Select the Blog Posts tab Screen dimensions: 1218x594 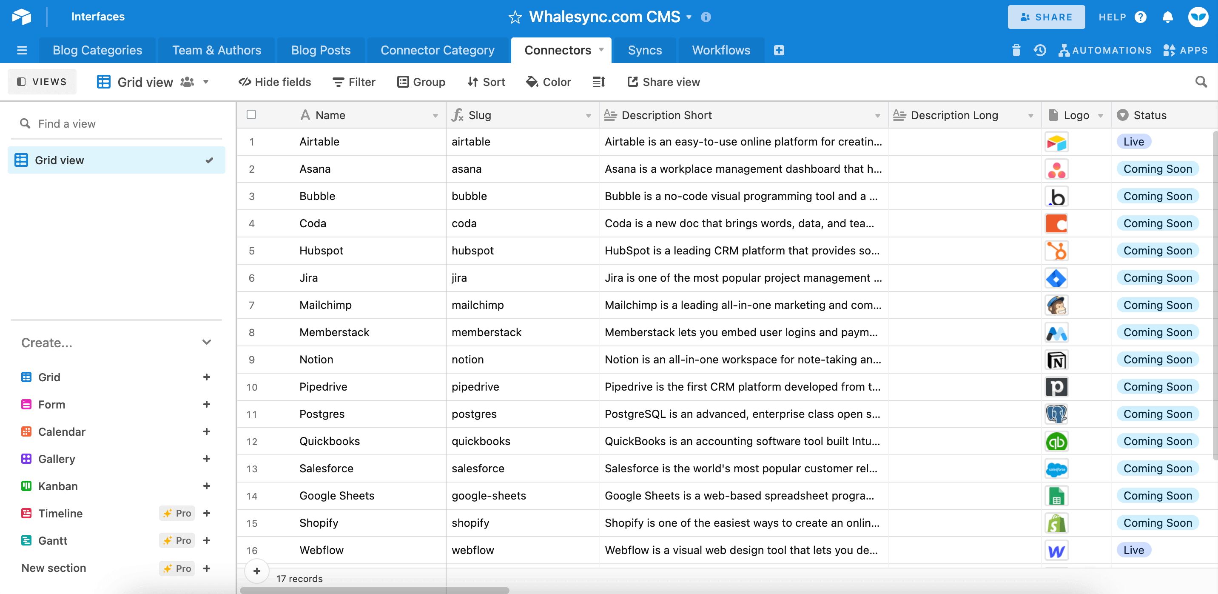point(320,50)
